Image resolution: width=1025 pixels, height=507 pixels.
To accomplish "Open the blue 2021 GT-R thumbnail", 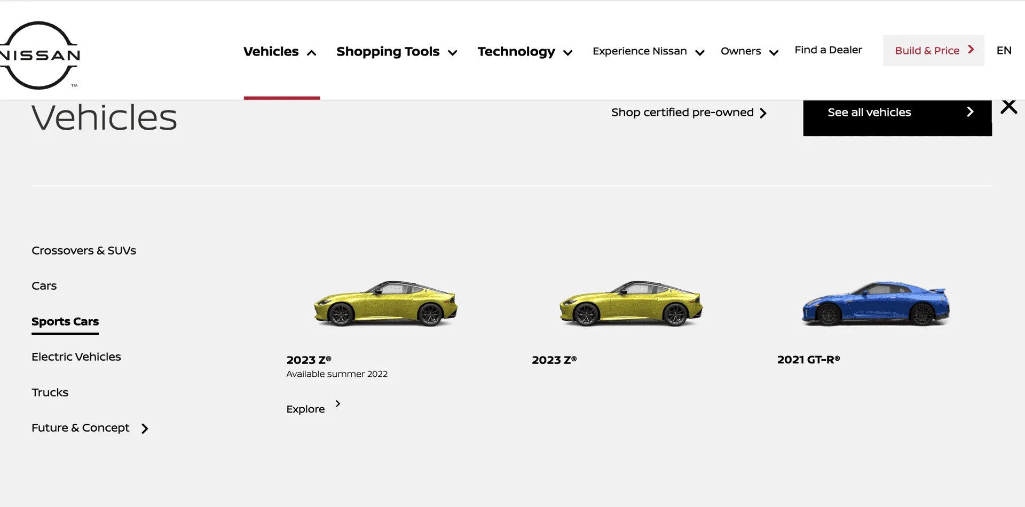I will [x=876, y=303].
